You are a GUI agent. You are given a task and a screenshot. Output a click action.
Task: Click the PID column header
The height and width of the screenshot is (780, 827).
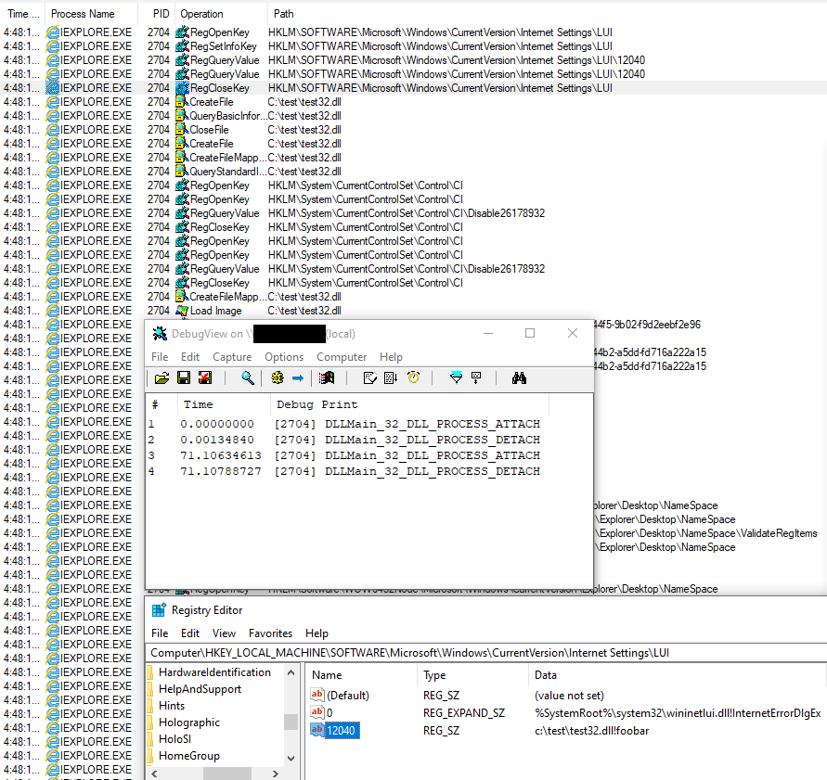pyautogui.click(x=157, y=14)
